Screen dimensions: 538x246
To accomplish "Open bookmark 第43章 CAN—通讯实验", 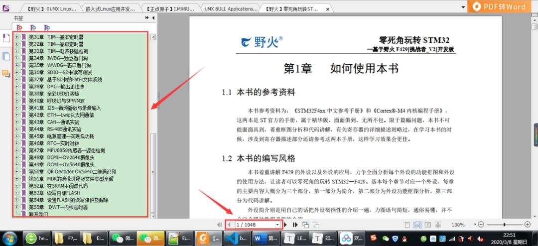I will click(54, 122).
